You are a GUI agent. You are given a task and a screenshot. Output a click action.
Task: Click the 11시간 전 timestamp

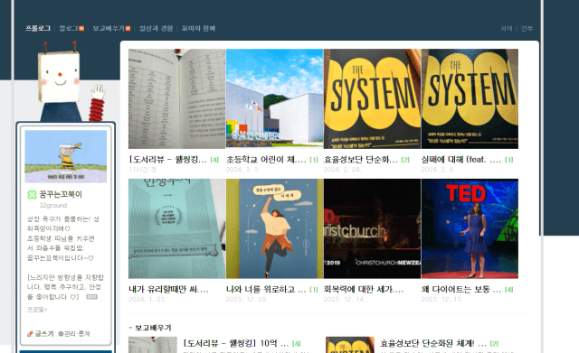pyautogui.click(x=143, y=170)
